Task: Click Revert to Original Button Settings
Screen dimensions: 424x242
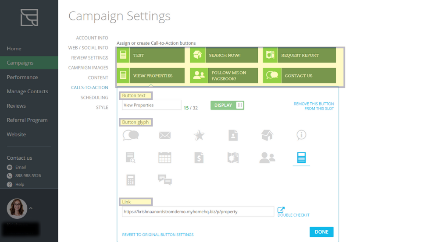Action: [158, 235]
